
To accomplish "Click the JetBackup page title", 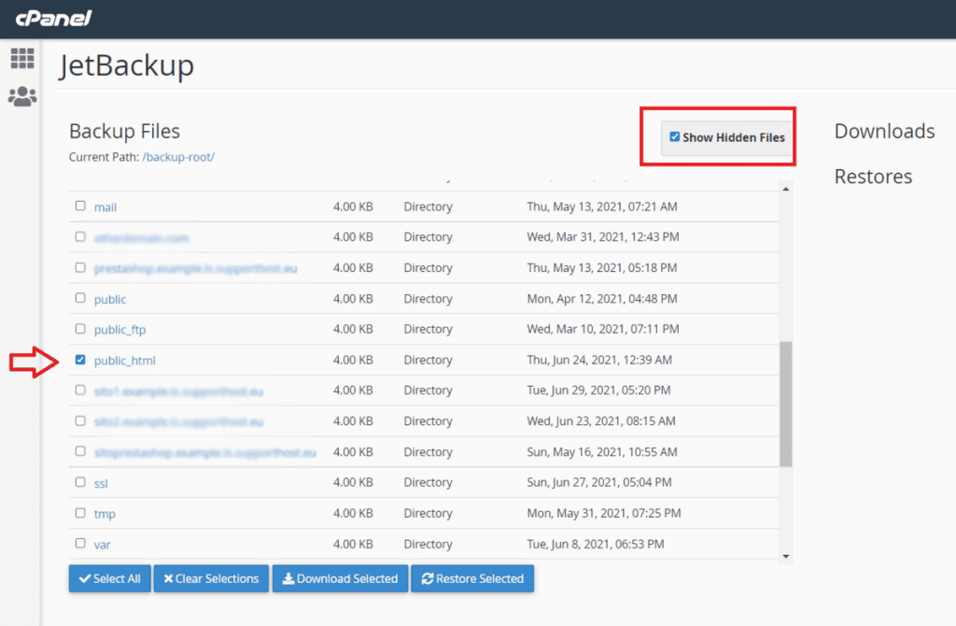I will (x=127, y=66).
